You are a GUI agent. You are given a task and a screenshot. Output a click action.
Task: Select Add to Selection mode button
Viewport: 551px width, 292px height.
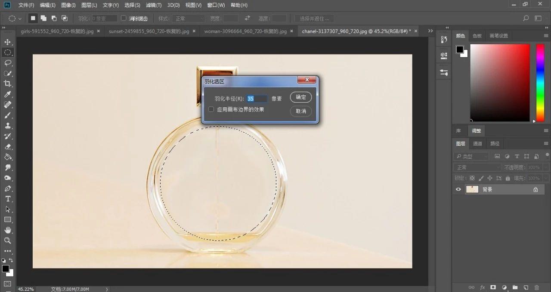point(43,18)
